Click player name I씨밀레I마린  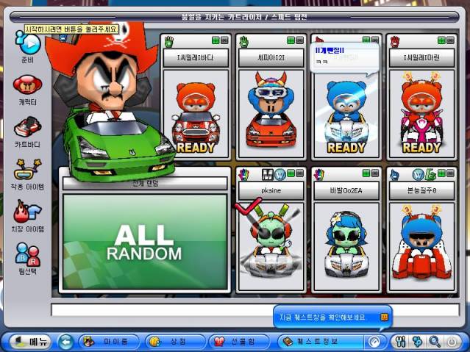421,57
